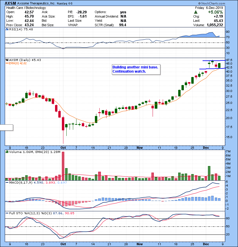Click the Axsome Therapeutics, Inc. company name
Image resolution: width=238 pixels, height=247 pixels.
(x=36, y=4)
